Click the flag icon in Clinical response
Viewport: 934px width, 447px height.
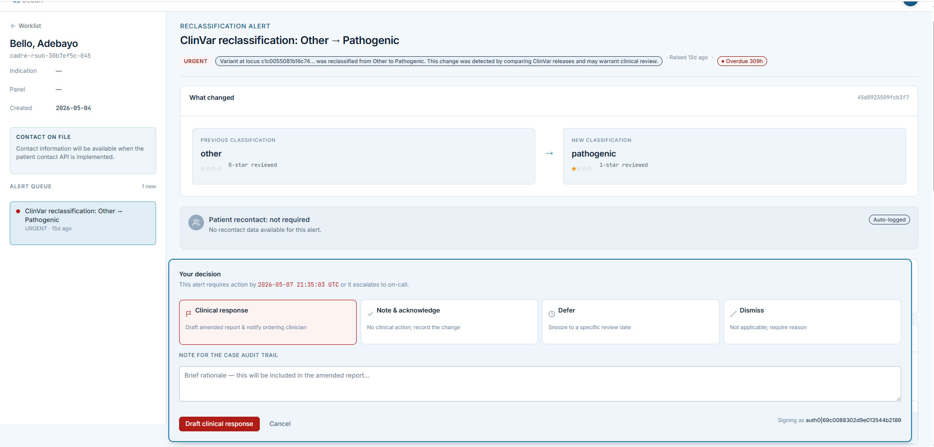coord(188,314)
